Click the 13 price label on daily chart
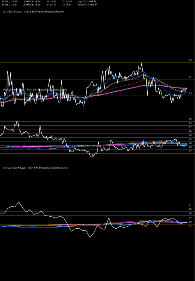The height and width of the screenshot is (281, 195). [x=190, y=93]
